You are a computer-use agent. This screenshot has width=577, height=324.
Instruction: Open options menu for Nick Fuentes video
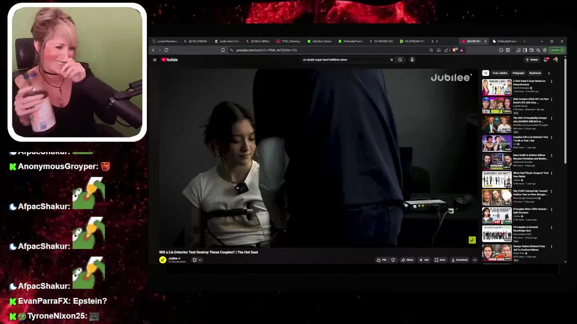pos(551,99)
